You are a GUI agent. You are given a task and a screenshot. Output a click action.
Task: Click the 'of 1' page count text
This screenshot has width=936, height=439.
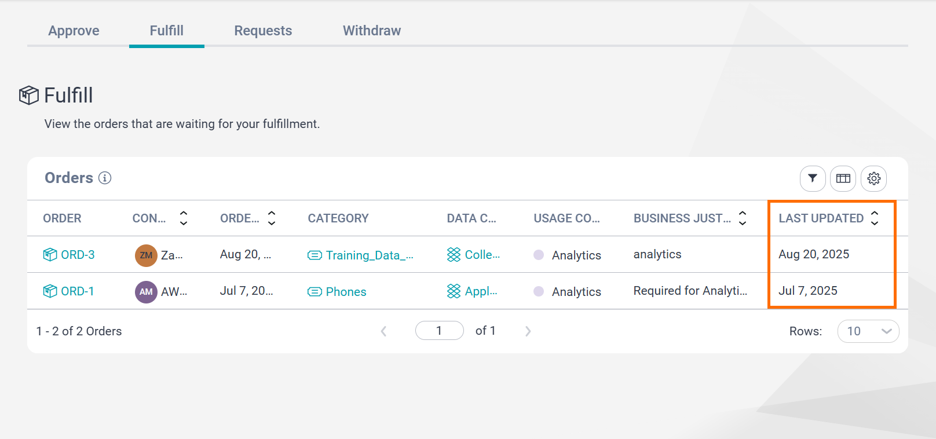pos(485,331)
